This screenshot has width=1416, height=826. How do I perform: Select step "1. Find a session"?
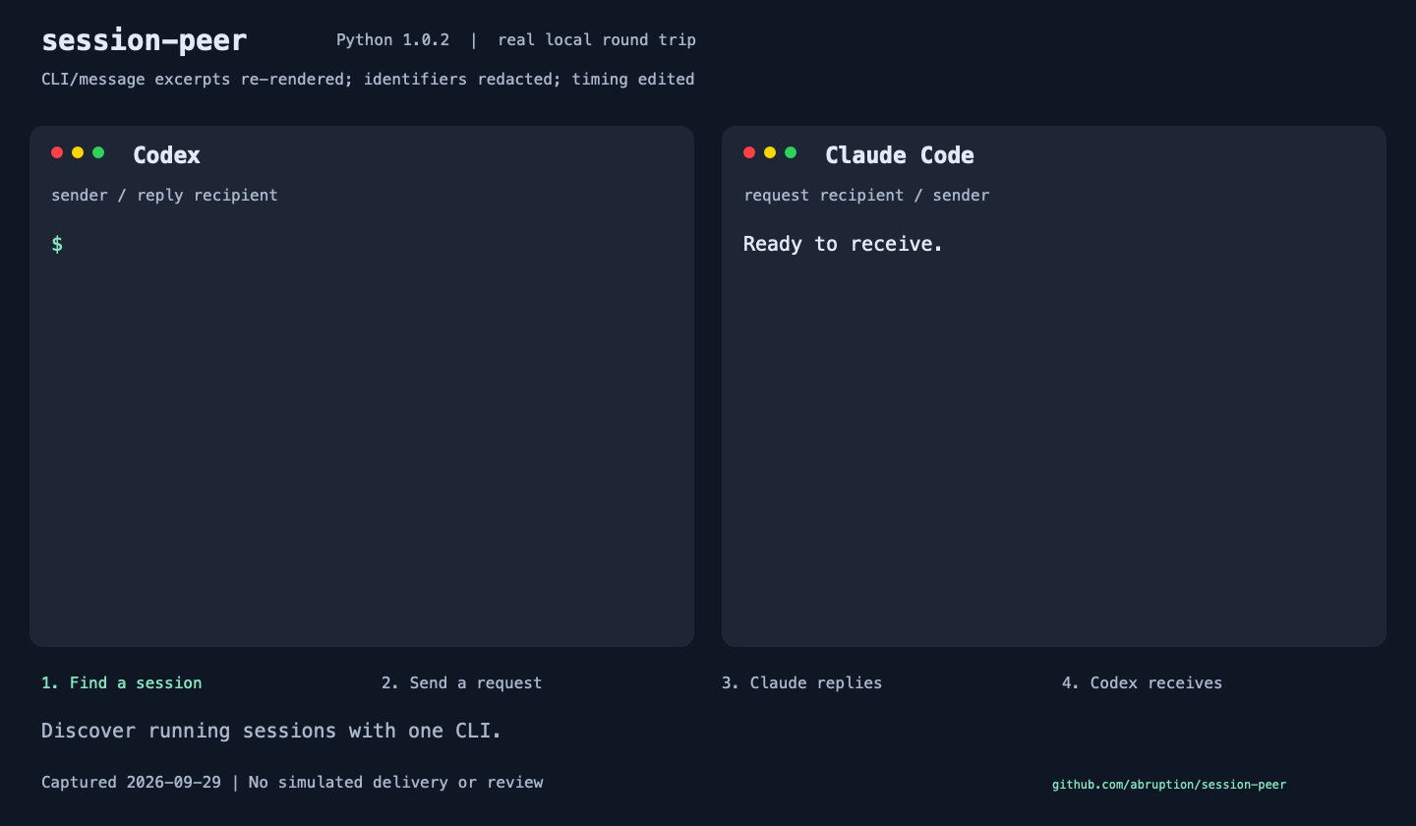click(122, 682)
